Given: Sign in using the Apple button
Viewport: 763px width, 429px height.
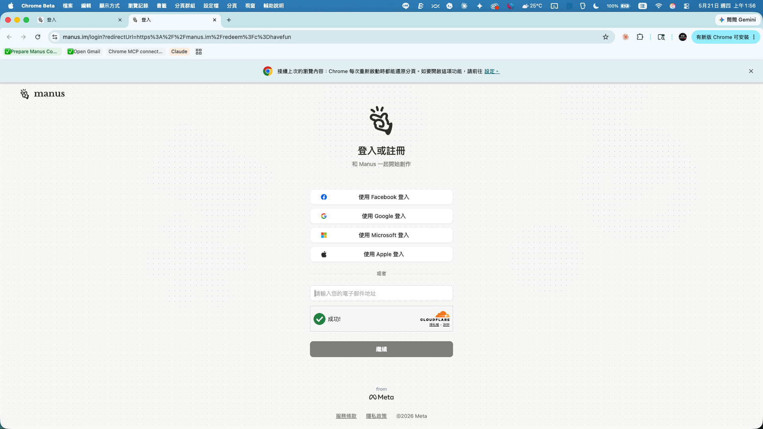Looking at the screenshot, I should [x=381, y=254].
